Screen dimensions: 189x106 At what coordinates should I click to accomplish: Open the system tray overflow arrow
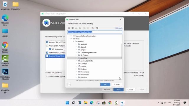(x=158, y=103)
